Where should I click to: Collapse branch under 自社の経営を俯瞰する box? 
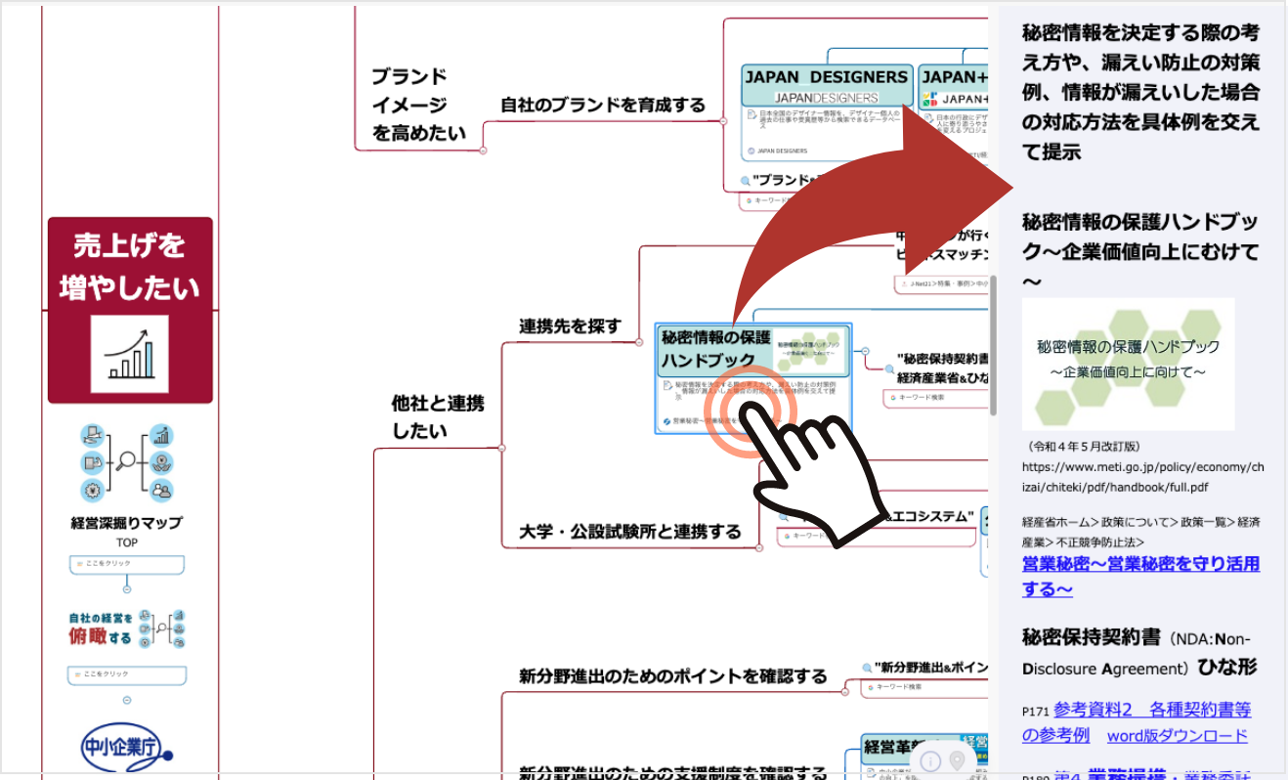pyautogui.click(x=127, y=700)
